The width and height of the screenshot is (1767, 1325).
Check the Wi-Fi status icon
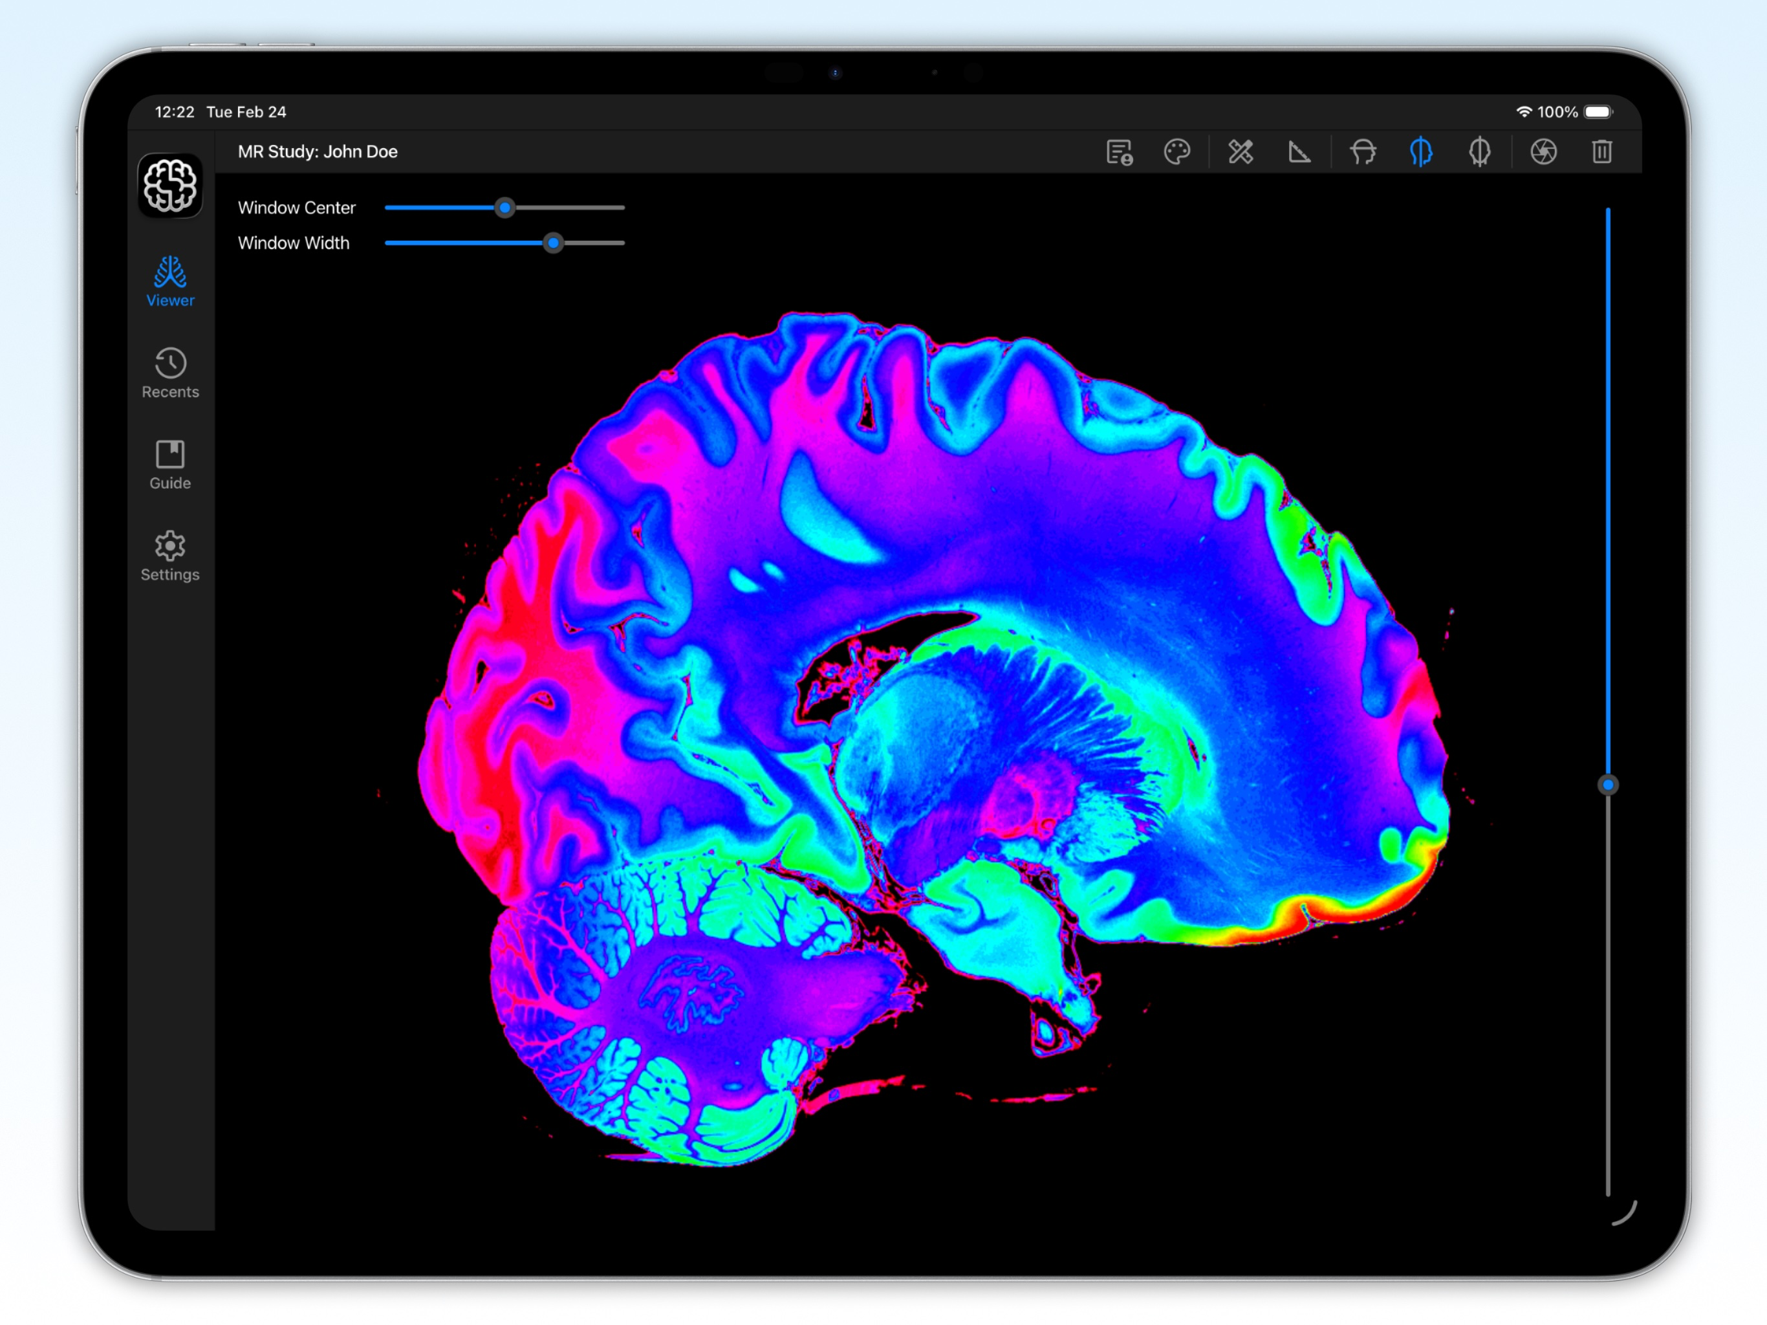pyautogui.click(x=1524, y=112)
